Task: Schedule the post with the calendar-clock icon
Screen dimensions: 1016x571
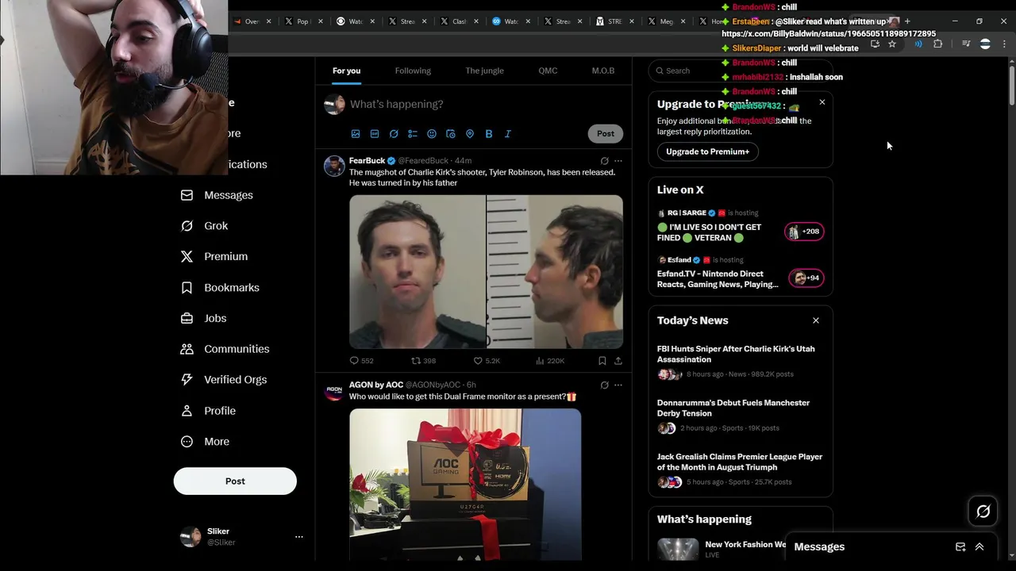Action: click(x=451, y=134)
